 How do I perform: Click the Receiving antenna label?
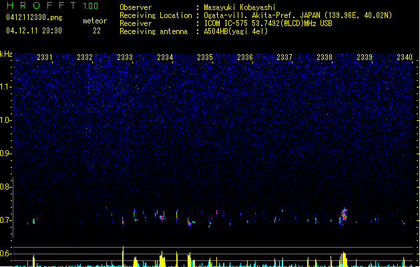[x=154, y=31]
